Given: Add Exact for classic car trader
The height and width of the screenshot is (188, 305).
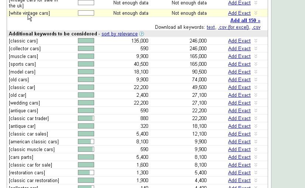Looking at the screenshot, I should pos(239,118).
